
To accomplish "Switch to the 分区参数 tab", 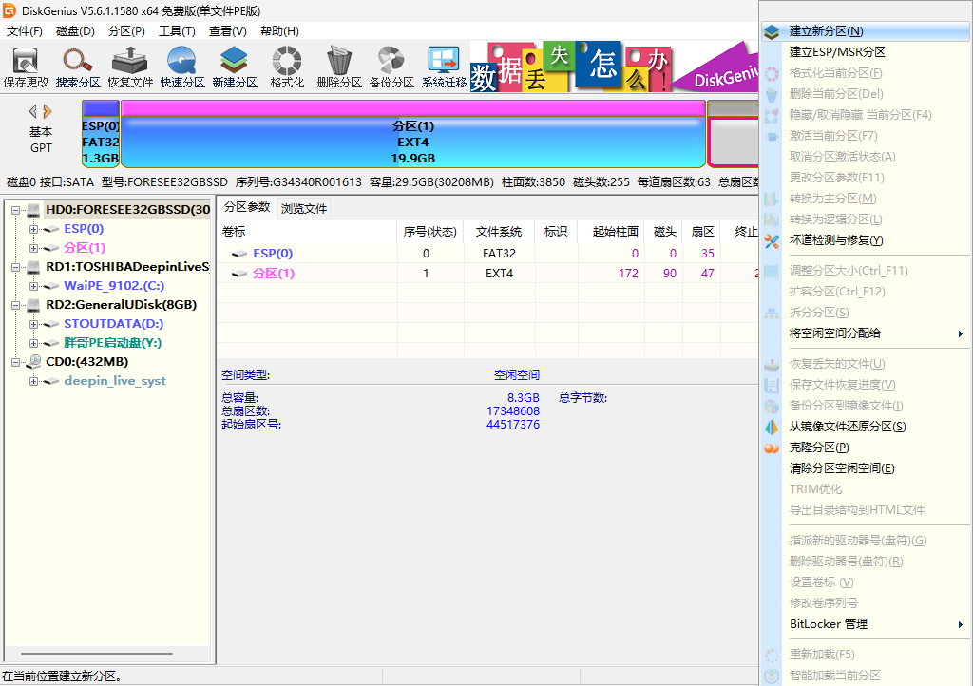I will [247, 207].
